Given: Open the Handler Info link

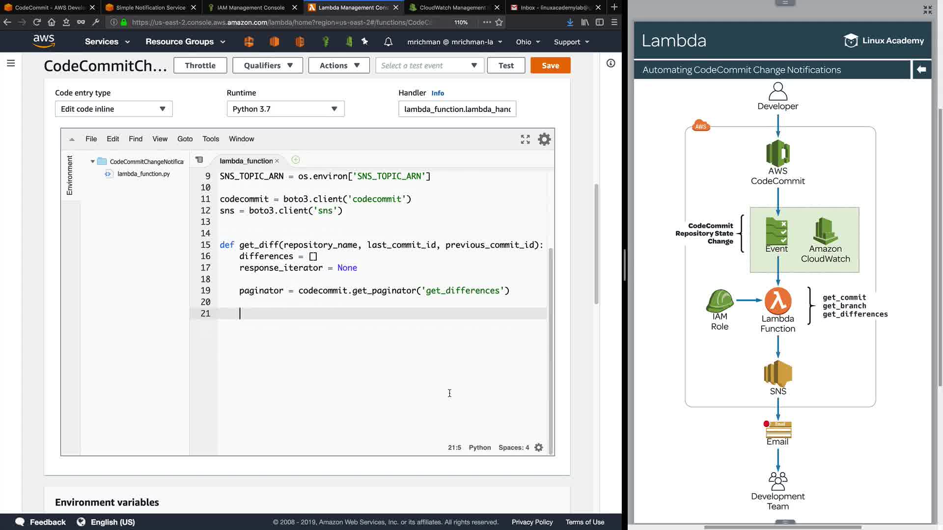Looking at the screenshot, I should coord(437,93).
